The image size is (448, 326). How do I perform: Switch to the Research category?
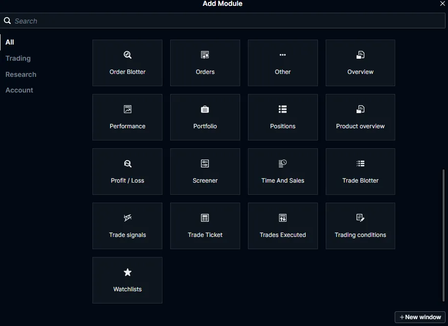(21, 74)
